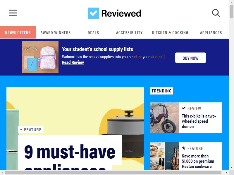Open Kitchen & Cooking category
This screenshot has height=175, width=234.
[170, 33]
